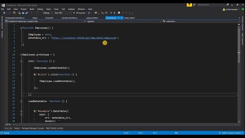Collapse the DataTable call code block
The height and width of the screenshot is (138, 245).
(21, 111)
